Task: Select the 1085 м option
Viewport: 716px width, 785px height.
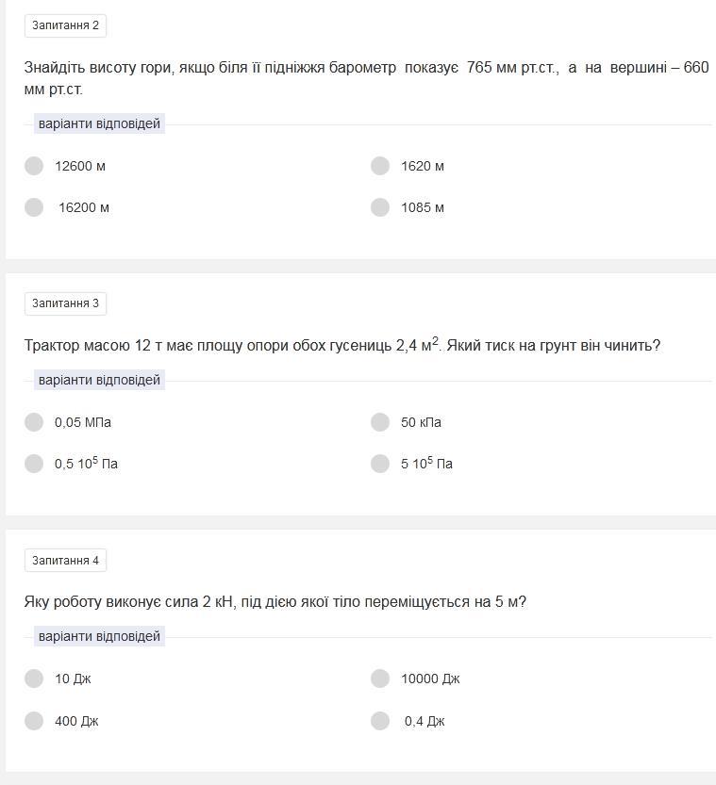Action: tap(380, 207)
